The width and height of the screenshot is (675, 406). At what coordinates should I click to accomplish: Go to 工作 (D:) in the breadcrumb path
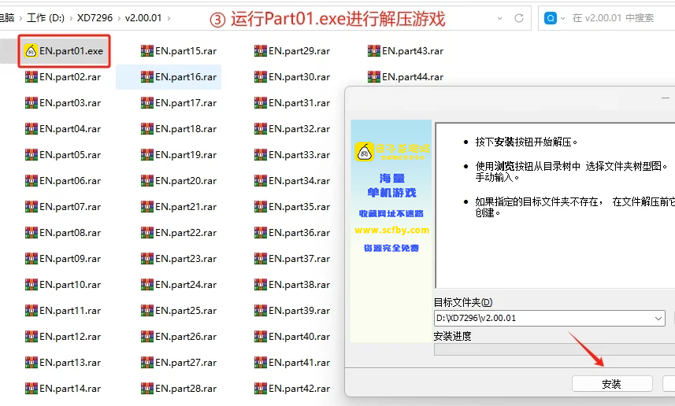tap(45, 17)
